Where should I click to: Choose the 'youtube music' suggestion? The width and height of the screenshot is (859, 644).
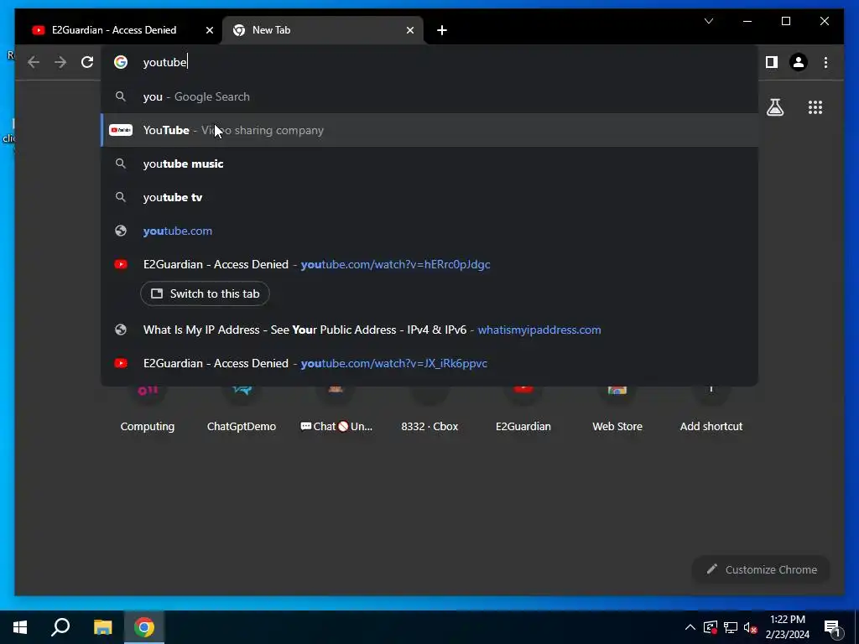(430, 164)
